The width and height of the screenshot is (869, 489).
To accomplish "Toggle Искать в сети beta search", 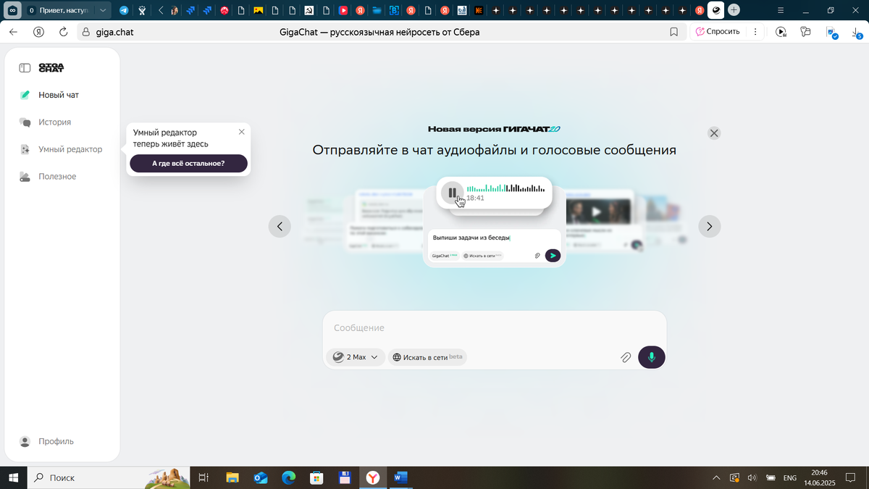I will [427, 357].
